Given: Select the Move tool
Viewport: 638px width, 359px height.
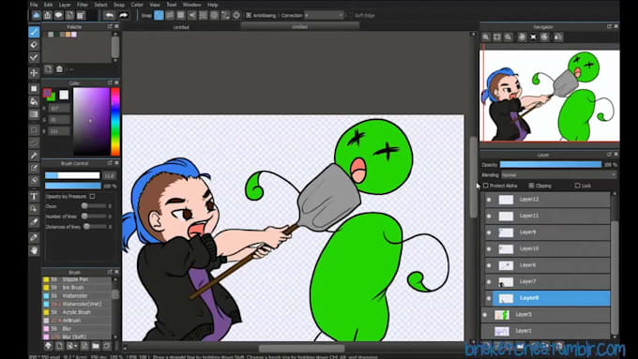Looking at the screenshot, I should coord(34,73).
